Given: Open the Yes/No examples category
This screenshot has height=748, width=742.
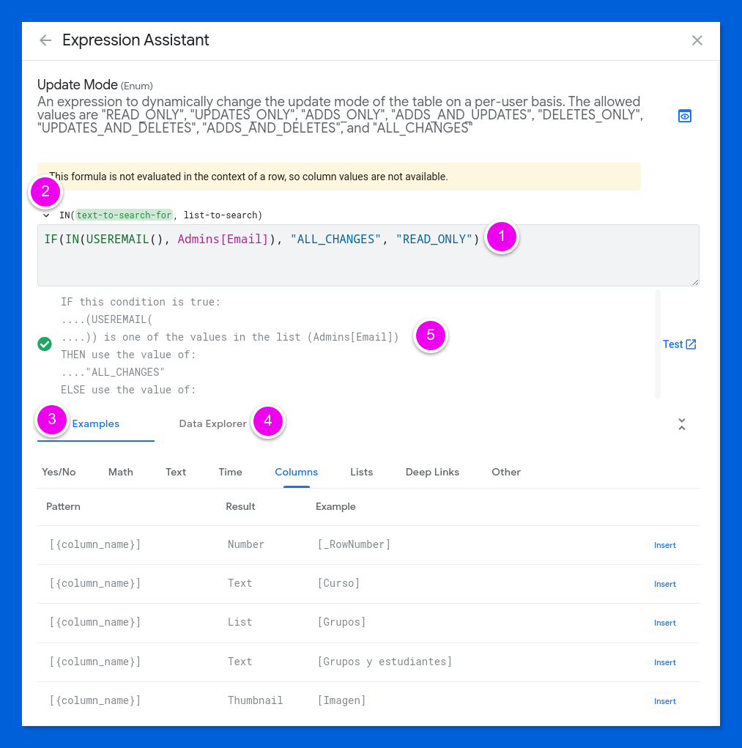Looking at the screenshot, I should tap(59, 472).
